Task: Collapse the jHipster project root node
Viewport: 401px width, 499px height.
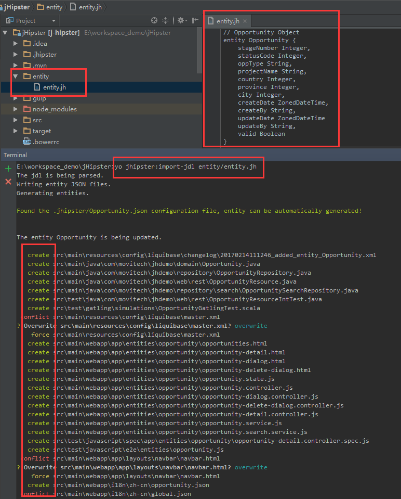Action: (6, 33)
